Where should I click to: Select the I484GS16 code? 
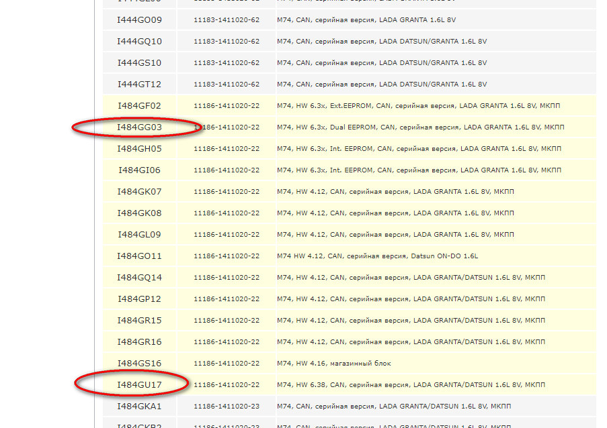tap(139, 364)
